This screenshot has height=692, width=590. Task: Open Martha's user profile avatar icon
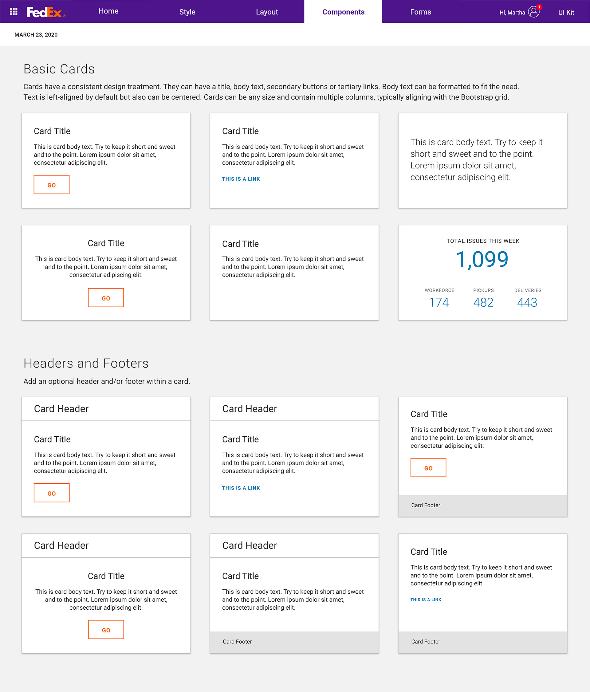[x=533, y=12]
